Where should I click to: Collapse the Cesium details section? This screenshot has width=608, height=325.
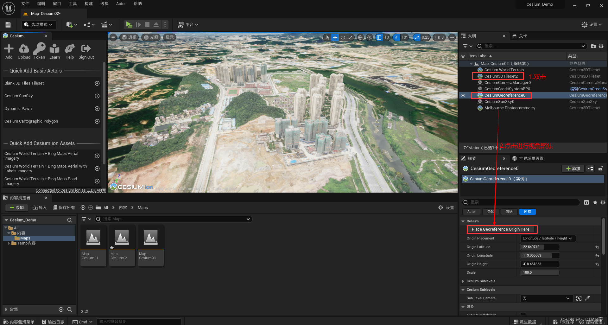[x=463, y=221]
